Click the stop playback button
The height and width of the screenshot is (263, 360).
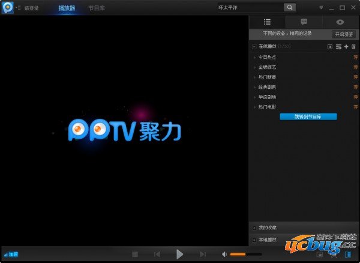click(135, 254)
